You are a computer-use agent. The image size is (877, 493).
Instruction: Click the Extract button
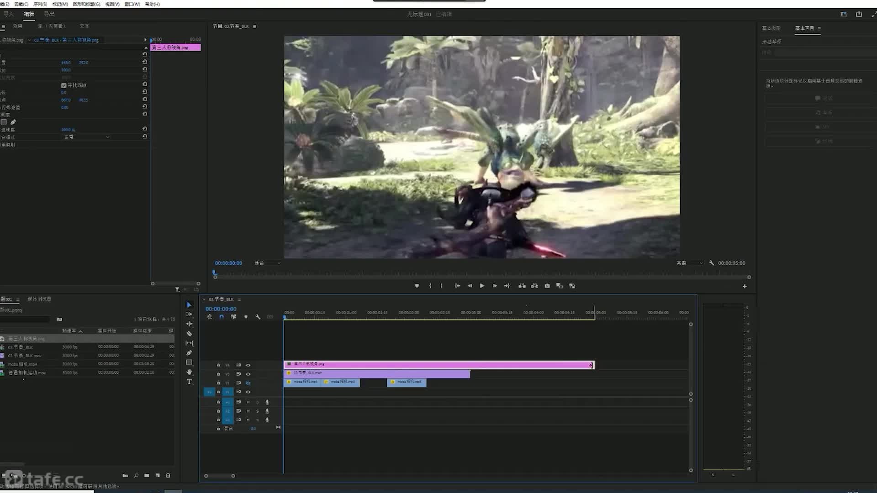coord(534,286)
